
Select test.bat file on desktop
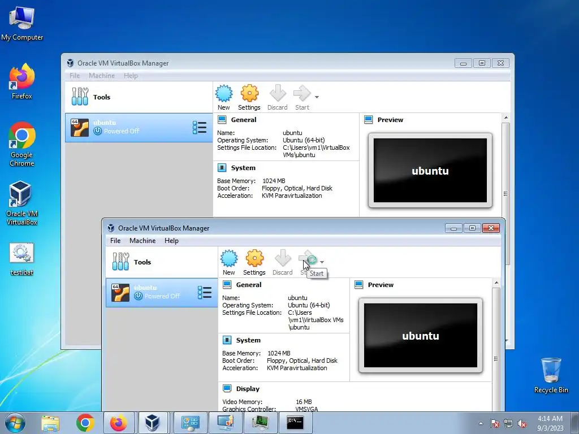coord(22,259)
